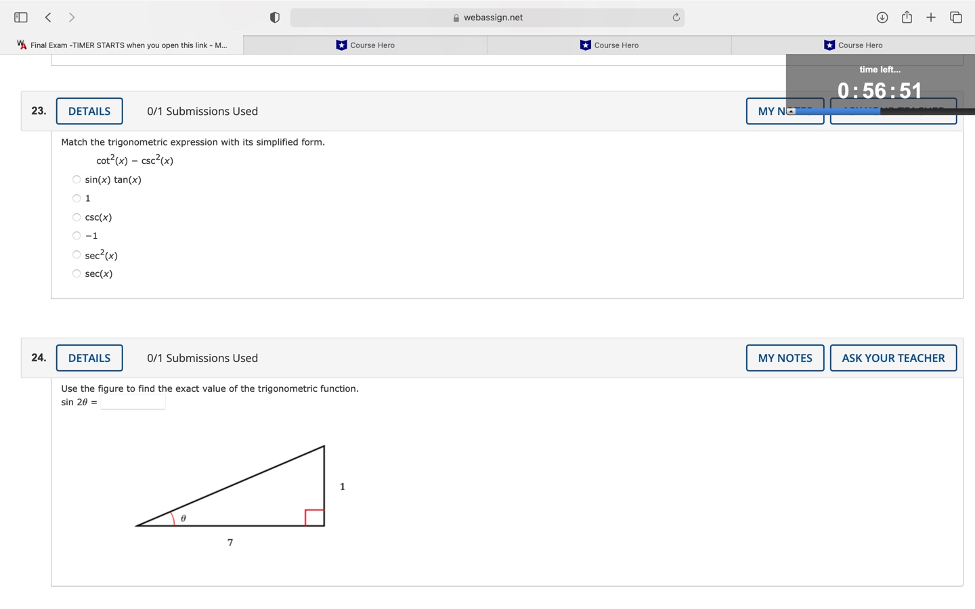
Task: Select the sin(x) tan(x) answer option
Action: 77,179
